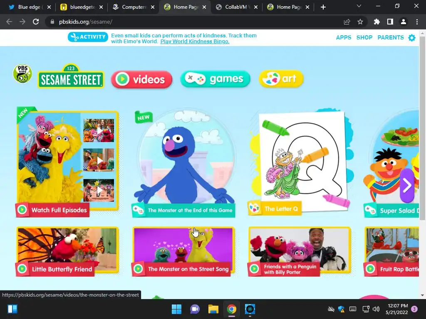
Task: Reload the current page
Action: [x=36, y=22]
